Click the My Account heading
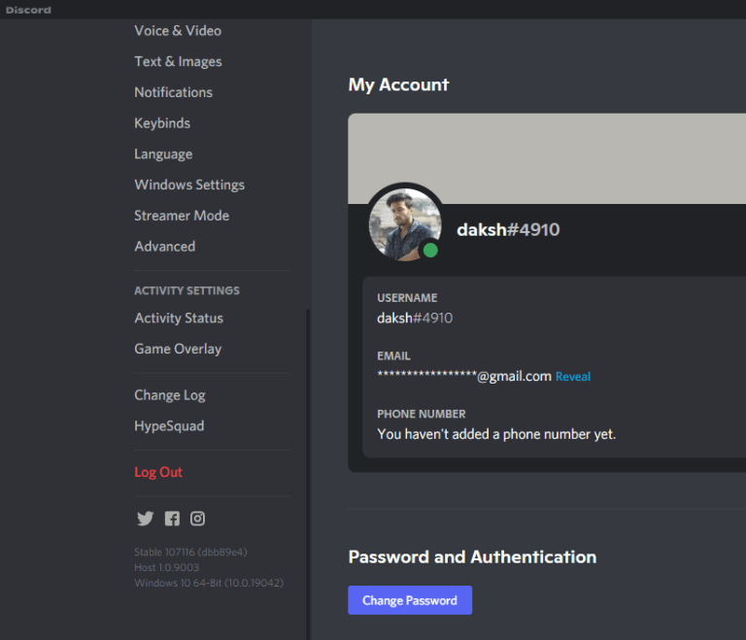This screenshot has height=640, width=746. click(398, 84)
